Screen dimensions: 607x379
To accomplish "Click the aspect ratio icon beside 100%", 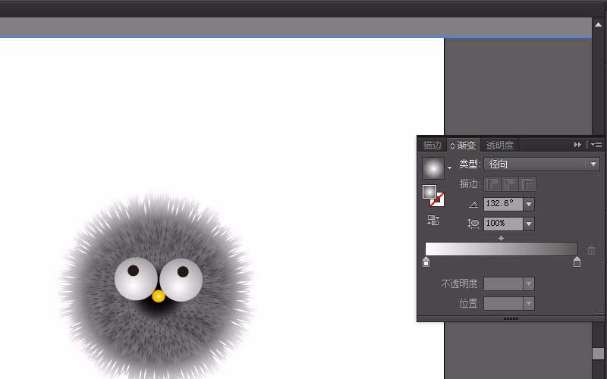I will click(x=473, y=224).
